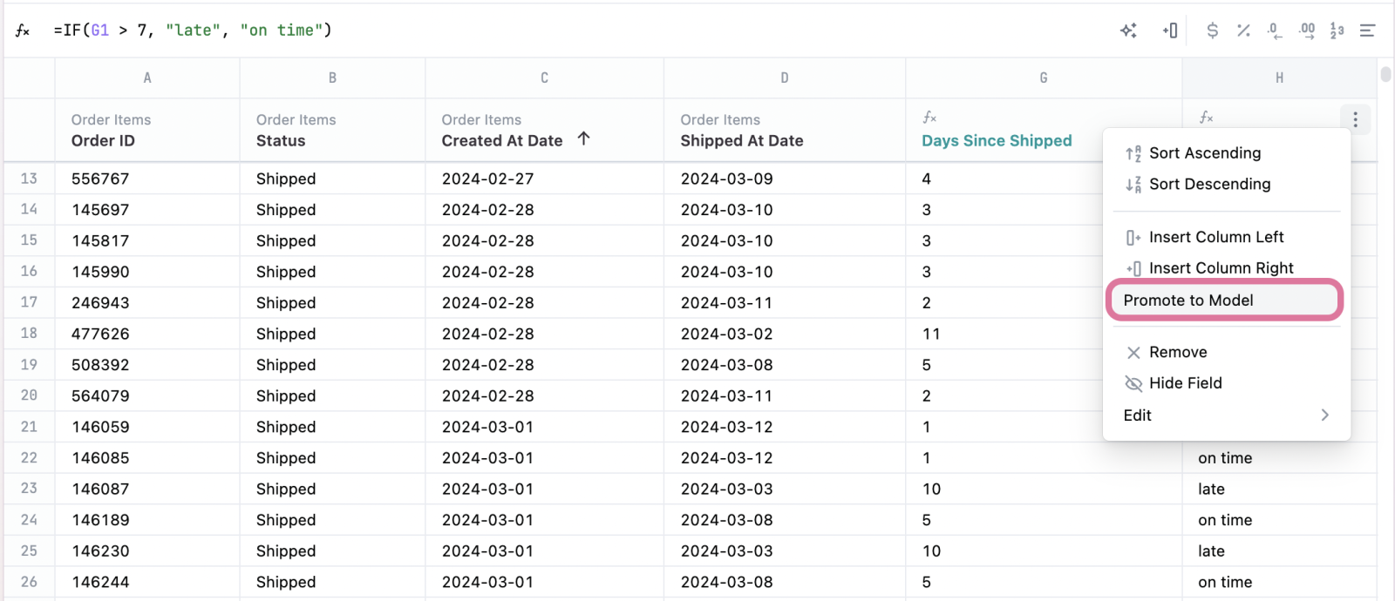
Task: Select row number 13
Action: coord(29,179)
